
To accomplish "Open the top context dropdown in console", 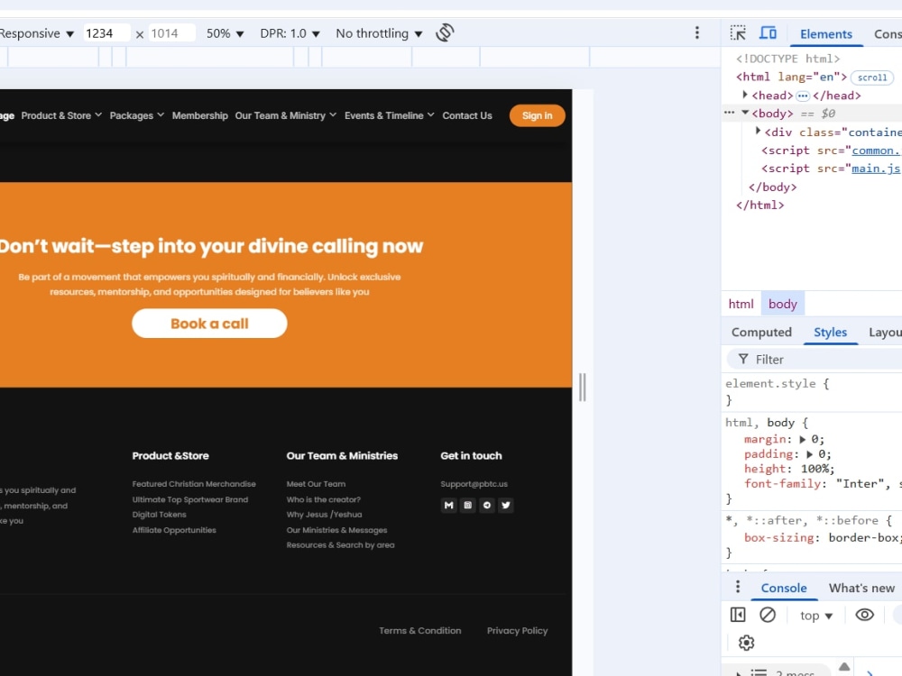I will click(816, 616).
